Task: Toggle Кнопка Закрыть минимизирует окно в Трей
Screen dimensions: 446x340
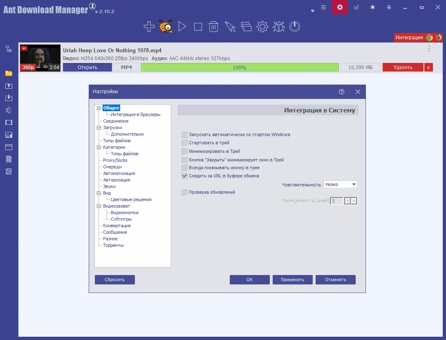Action: [185, 160]
